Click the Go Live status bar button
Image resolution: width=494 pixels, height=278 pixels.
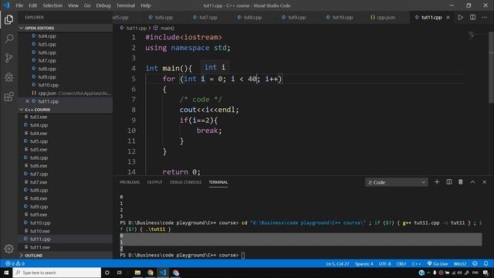coord(438,263)
